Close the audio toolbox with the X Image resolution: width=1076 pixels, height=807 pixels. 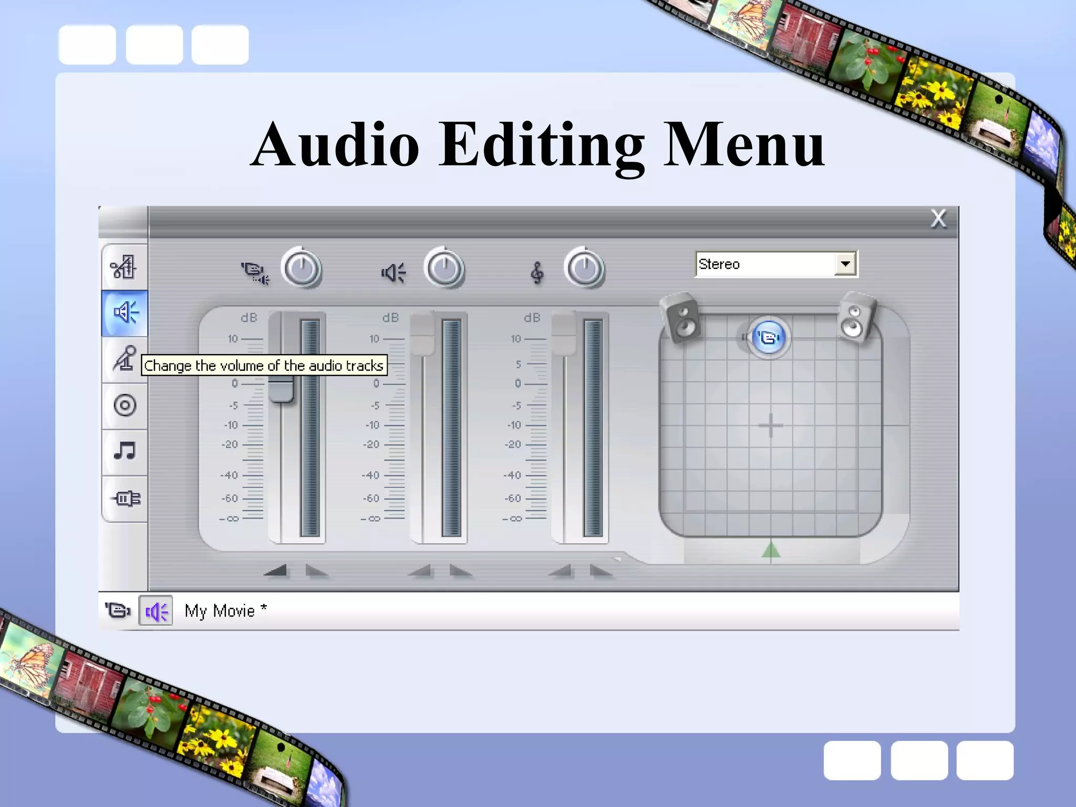(x=938, y=219)
